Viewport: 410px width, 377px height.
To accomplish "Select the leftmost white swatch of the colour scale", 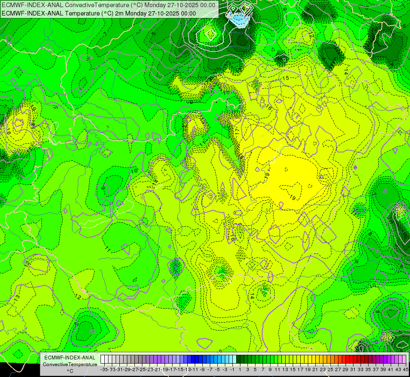I will (x=103, y=359).
